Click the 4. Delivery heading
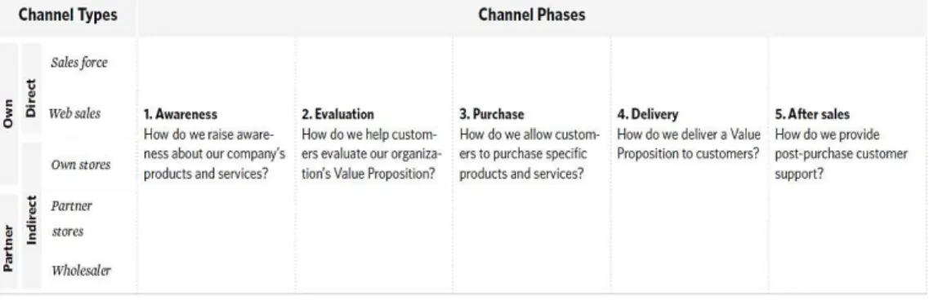Image resolution: width=934 pixels, height=300 pixels. pyautogui.click(x=647, y=114)
